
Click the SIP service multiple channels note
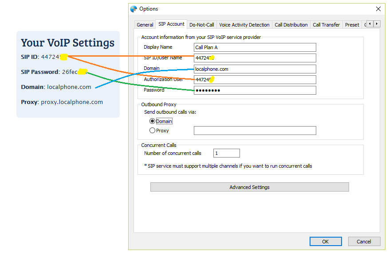[x=228, y=166]
